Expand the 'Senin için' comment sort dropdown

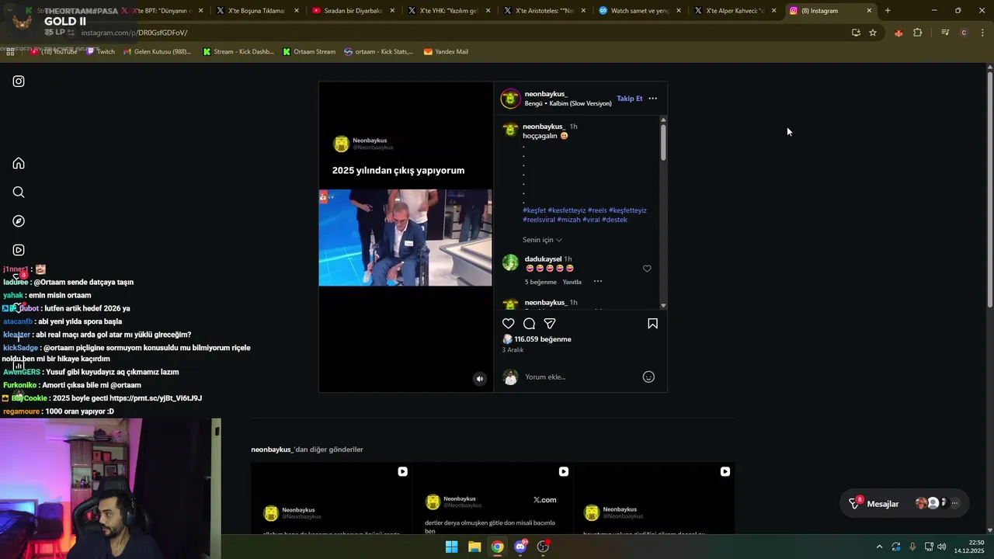542,240
